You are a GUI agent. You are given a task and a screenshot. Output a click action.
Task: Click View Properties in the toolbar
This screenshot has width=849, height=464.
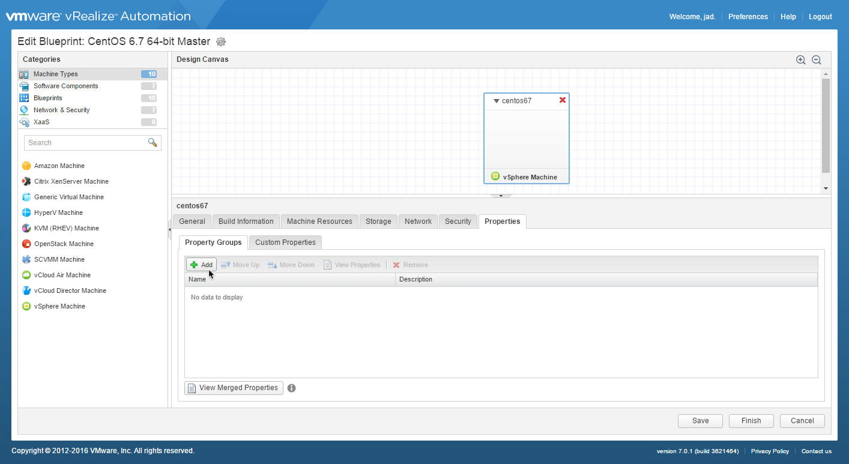pyautogui.click(x=352, y=265)
